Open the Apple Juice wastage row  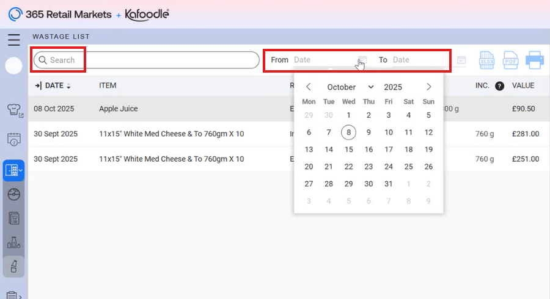[x=289, y=109]
